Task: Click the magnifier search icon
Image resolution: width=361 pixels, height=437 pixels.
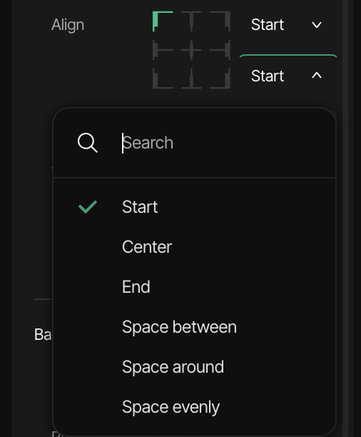Action: pos(88,143)
